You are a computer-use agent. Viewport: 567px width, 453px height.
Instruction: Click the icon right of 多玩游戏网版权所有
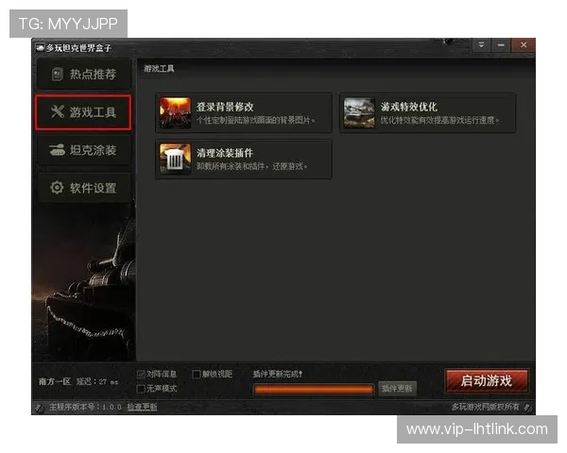tap(528, 408)
